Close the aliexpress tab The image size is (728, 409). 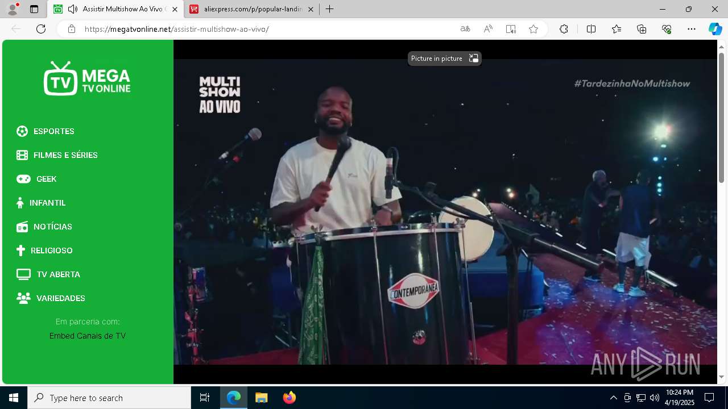(311, 9)
